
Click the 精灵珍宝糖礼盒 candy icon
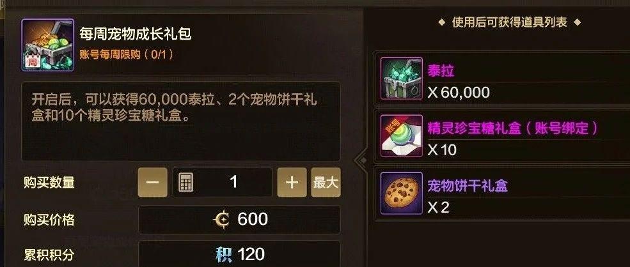(402, 135)
